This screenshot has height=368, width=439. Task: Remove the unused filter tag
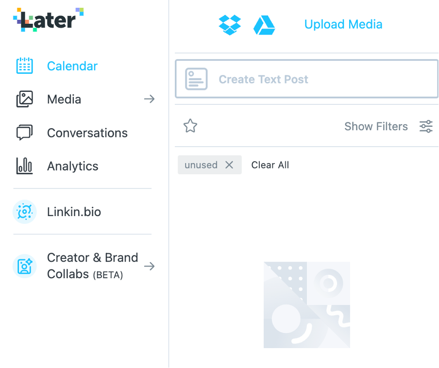pos(229,165)
